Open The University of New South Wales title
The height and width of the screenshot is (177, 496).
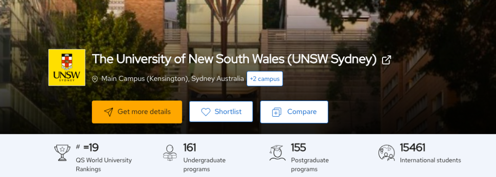pyautogui.click(x=234, y=59)
